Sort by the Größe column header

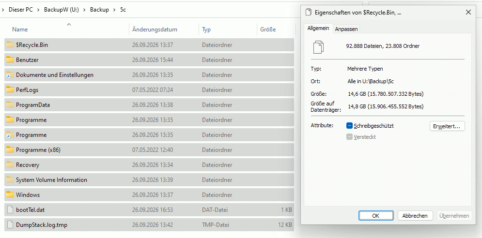[268, 30]
